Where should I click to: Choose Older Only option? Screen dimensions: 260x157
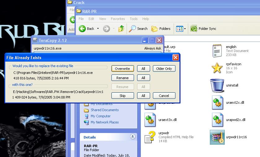164,69
